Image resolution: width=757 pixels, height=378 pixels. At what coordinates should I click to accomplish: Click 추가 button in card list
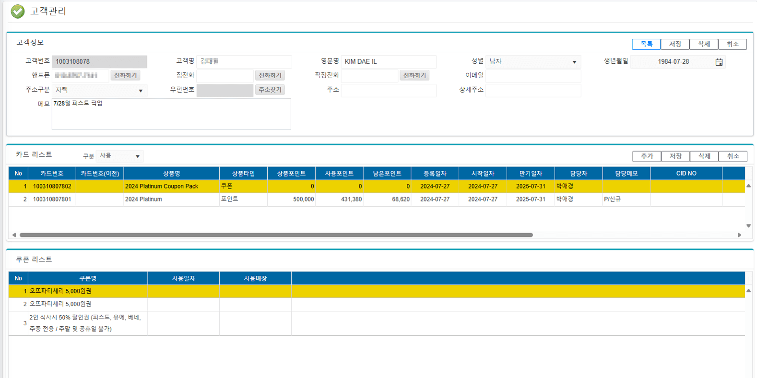(x=647, y=156)
